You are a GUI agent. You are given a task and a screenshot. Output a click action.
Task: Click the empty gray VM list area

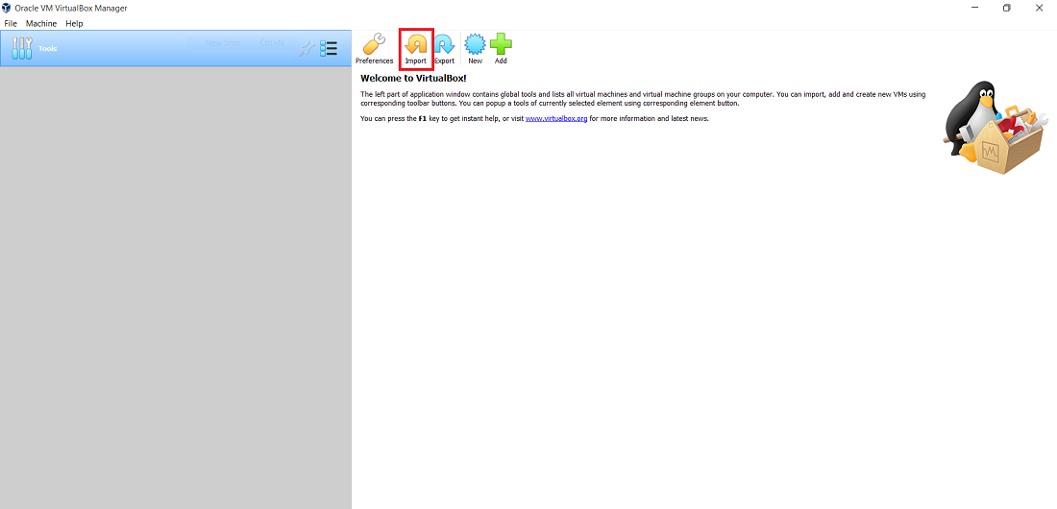(175, 288)
